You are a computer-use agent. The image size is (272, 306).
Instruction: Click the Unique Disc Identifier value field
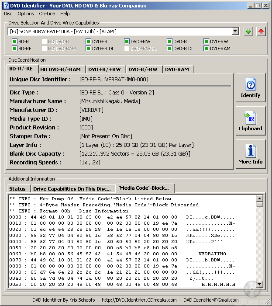pos(114,80)
